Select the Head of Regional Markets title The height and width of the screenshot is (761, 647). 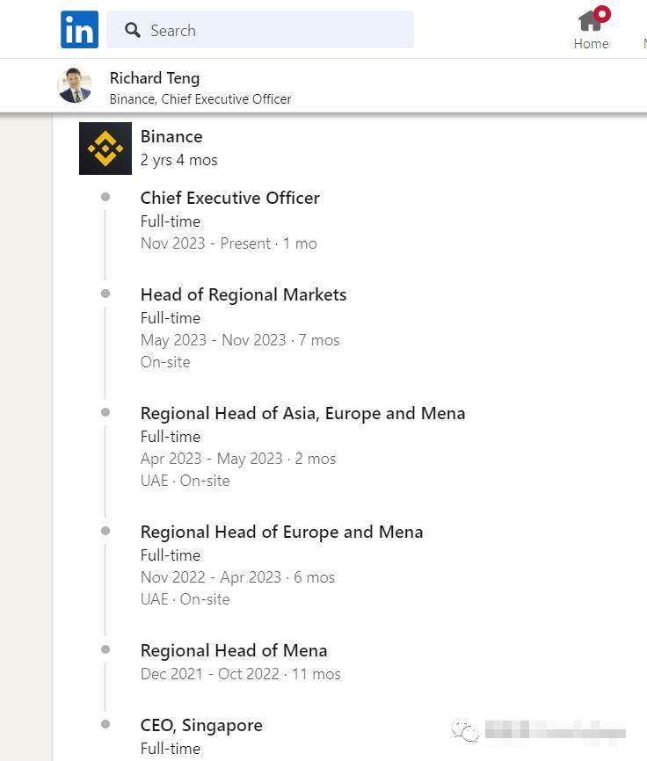(243, 294)
